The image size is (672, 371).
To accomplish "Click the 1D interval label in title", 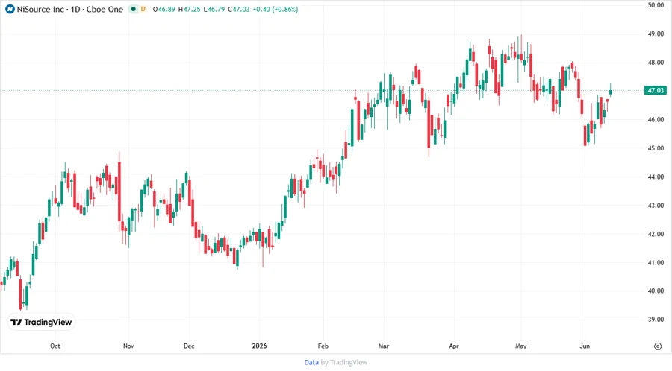I will pyautogui.click(x=75, y=10).
